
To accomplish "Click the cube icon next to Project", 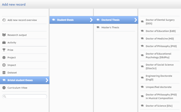I will (x=4, y=58).
